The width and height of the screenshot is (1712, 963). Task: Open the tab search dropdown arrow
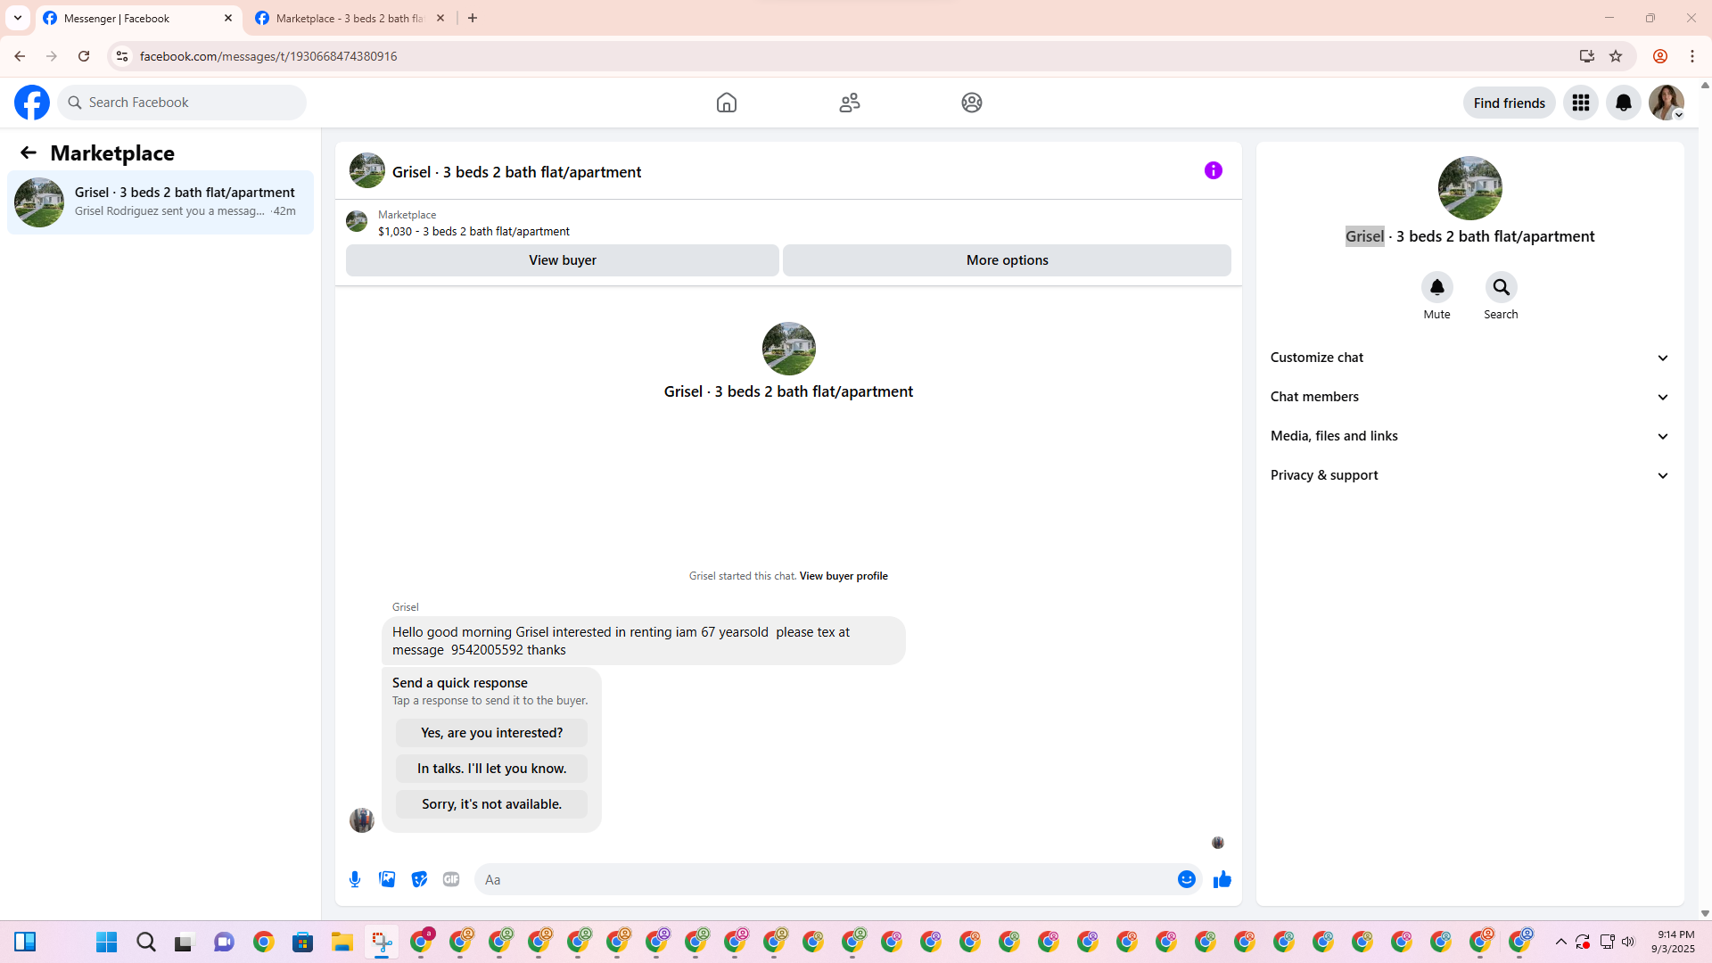[x=18, y=18]
